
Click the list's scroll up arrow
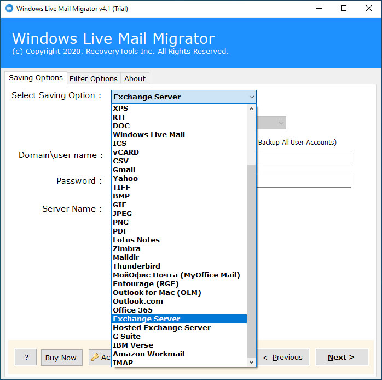pos(251,109)
